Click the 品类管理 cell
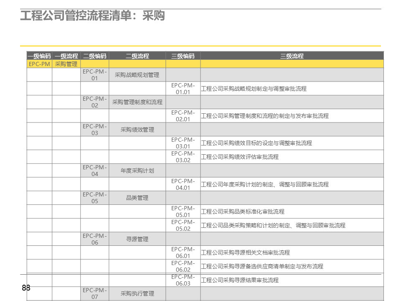The height and width of the screenshot is (301, 401). click(137, 198)
